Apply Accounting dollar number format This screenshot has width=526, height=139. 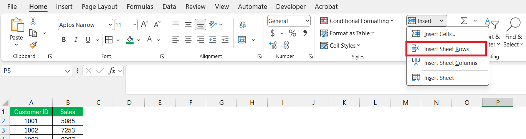click(x=273, y=33)
